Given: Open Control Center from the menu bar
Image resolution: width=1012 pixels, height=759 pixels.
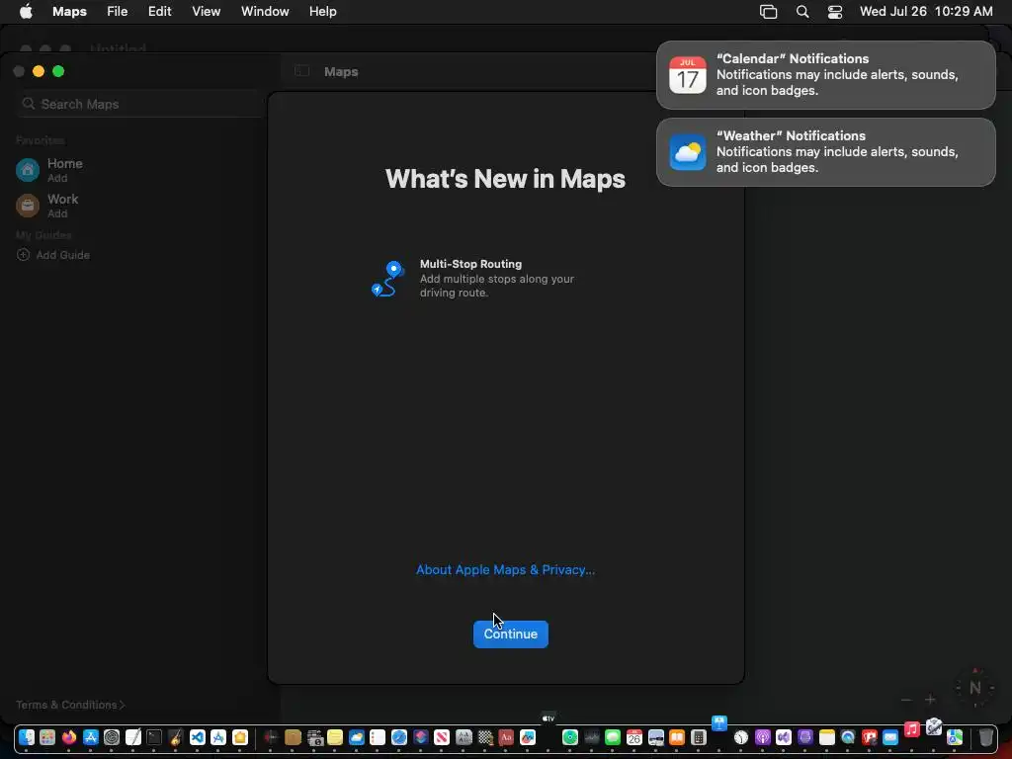Looking at the screenshot, I should point(834,12).
